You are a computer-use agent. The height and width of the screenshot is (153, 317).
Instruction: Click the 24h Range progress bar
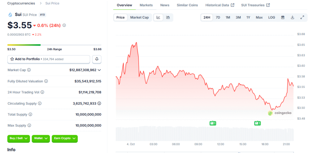click(x=54, y=45)
